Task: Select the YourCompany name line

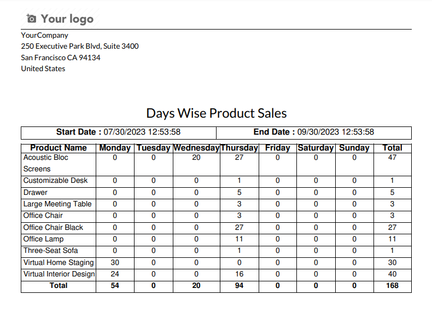Action: pyautogui.click(x=45, y=35)
